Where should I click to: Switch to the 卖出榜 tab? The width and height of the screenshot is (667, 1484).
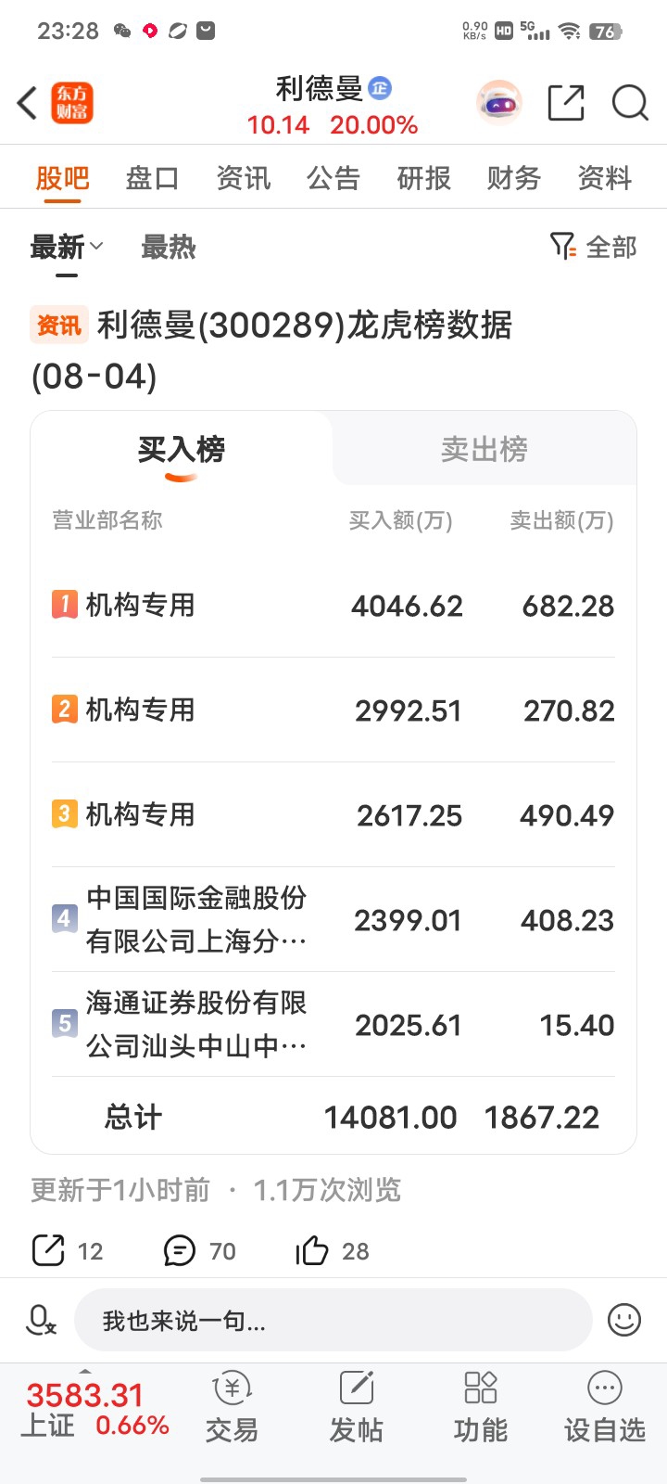pos(485,450)
